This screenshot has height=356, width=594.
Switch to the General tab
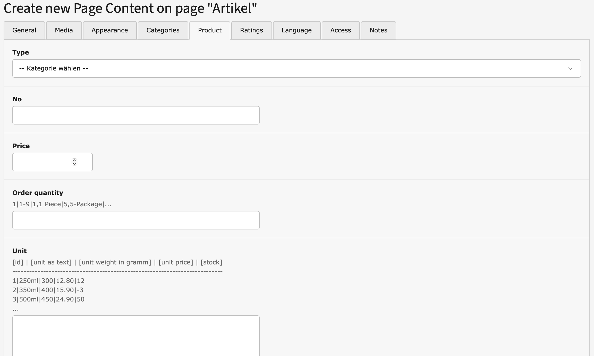pos(24,30)
